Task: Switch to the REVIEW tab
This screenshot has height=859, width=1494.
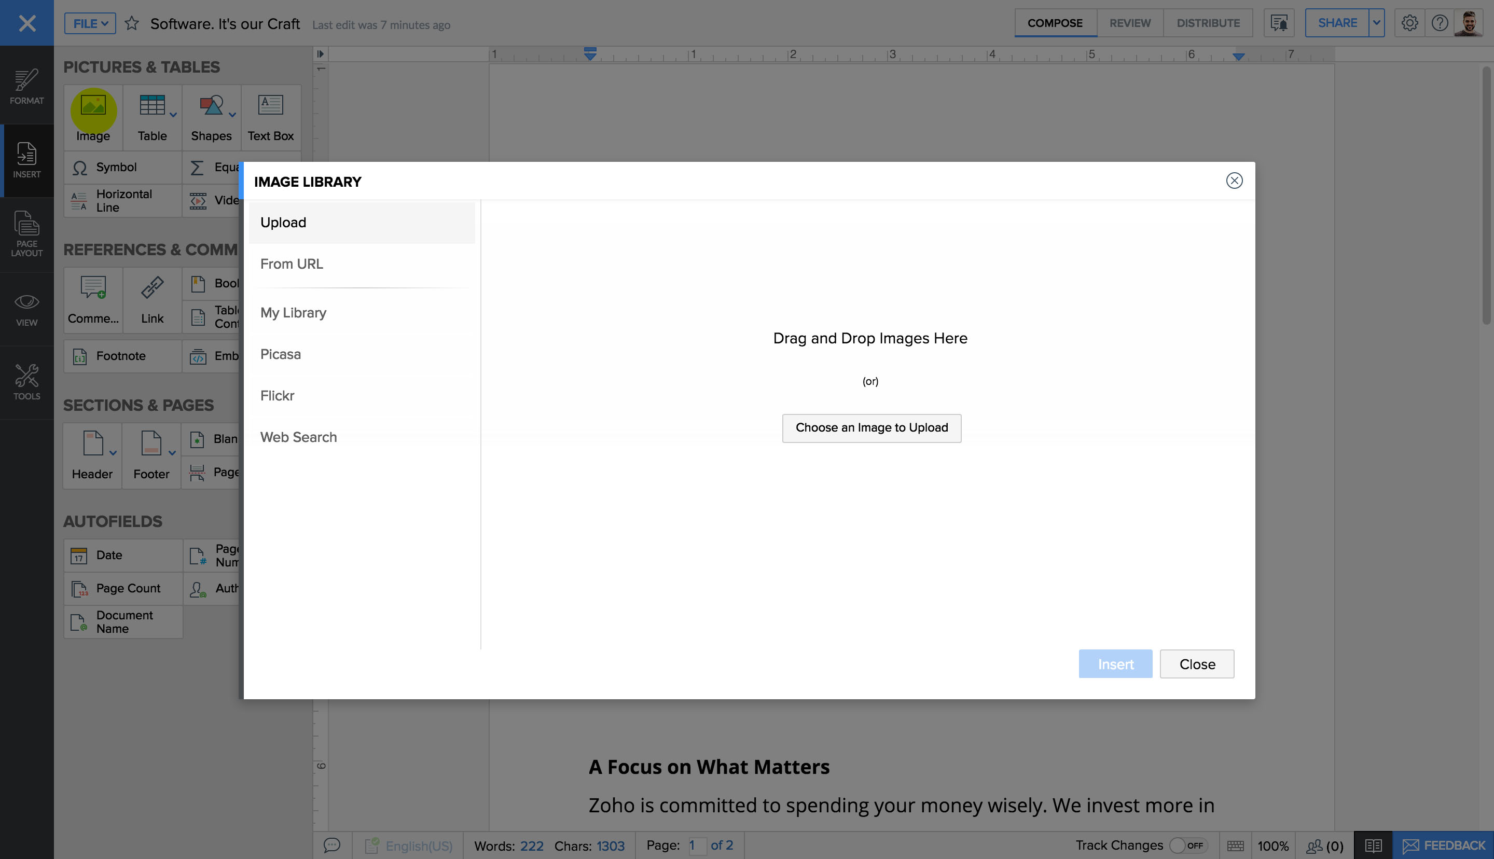Action: 1129,23
